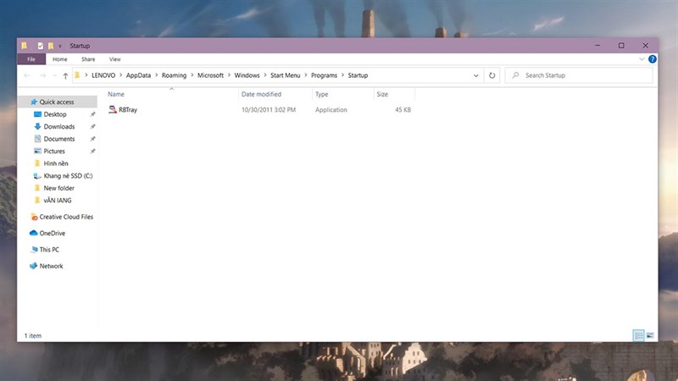Focus the Search Startup field
678x381 pixels.
point(579,75)
